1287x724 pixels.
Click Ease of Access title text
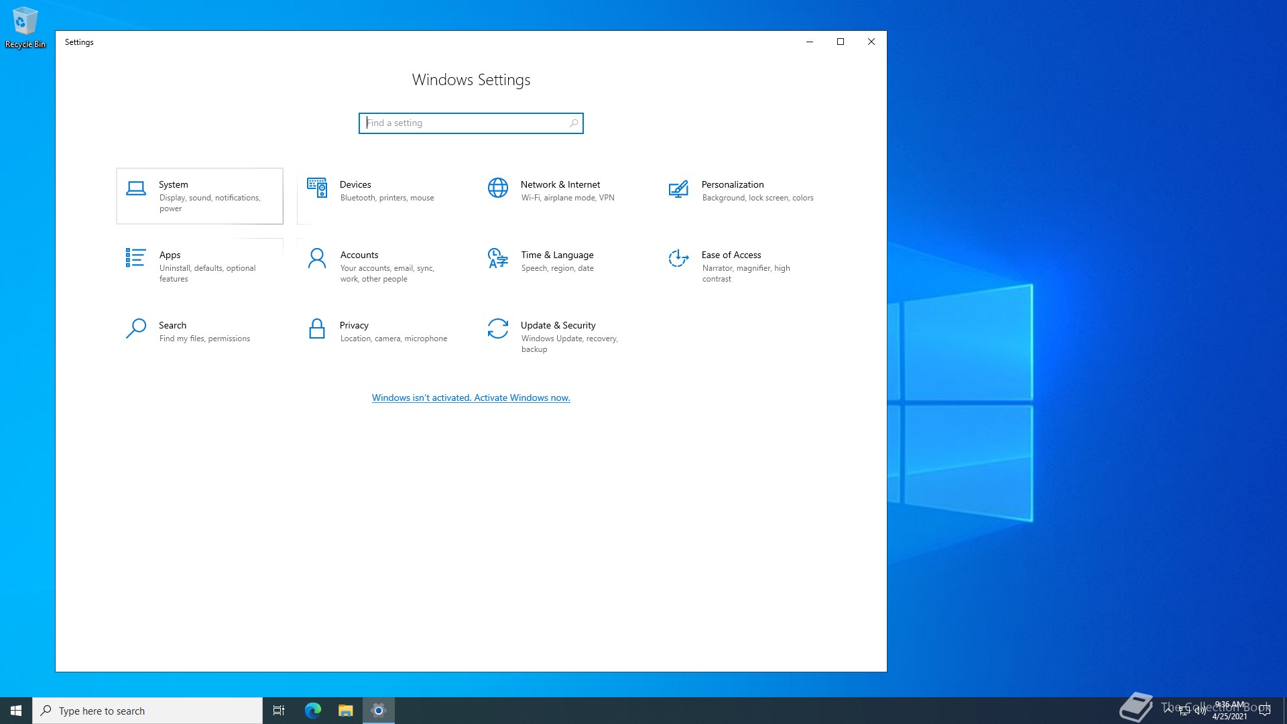coord(731,255)
